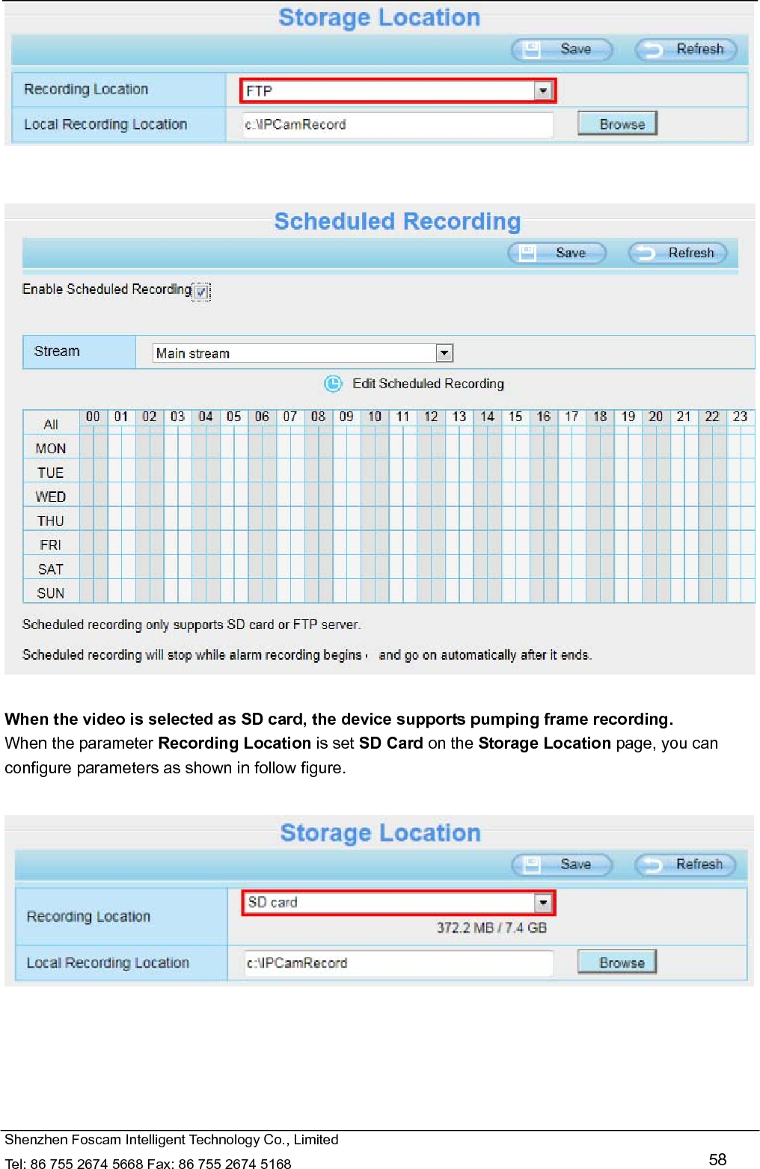Open the SD card Recording Location dropdown
Viewport: 760px width, 1169px height.
(542, 902)
